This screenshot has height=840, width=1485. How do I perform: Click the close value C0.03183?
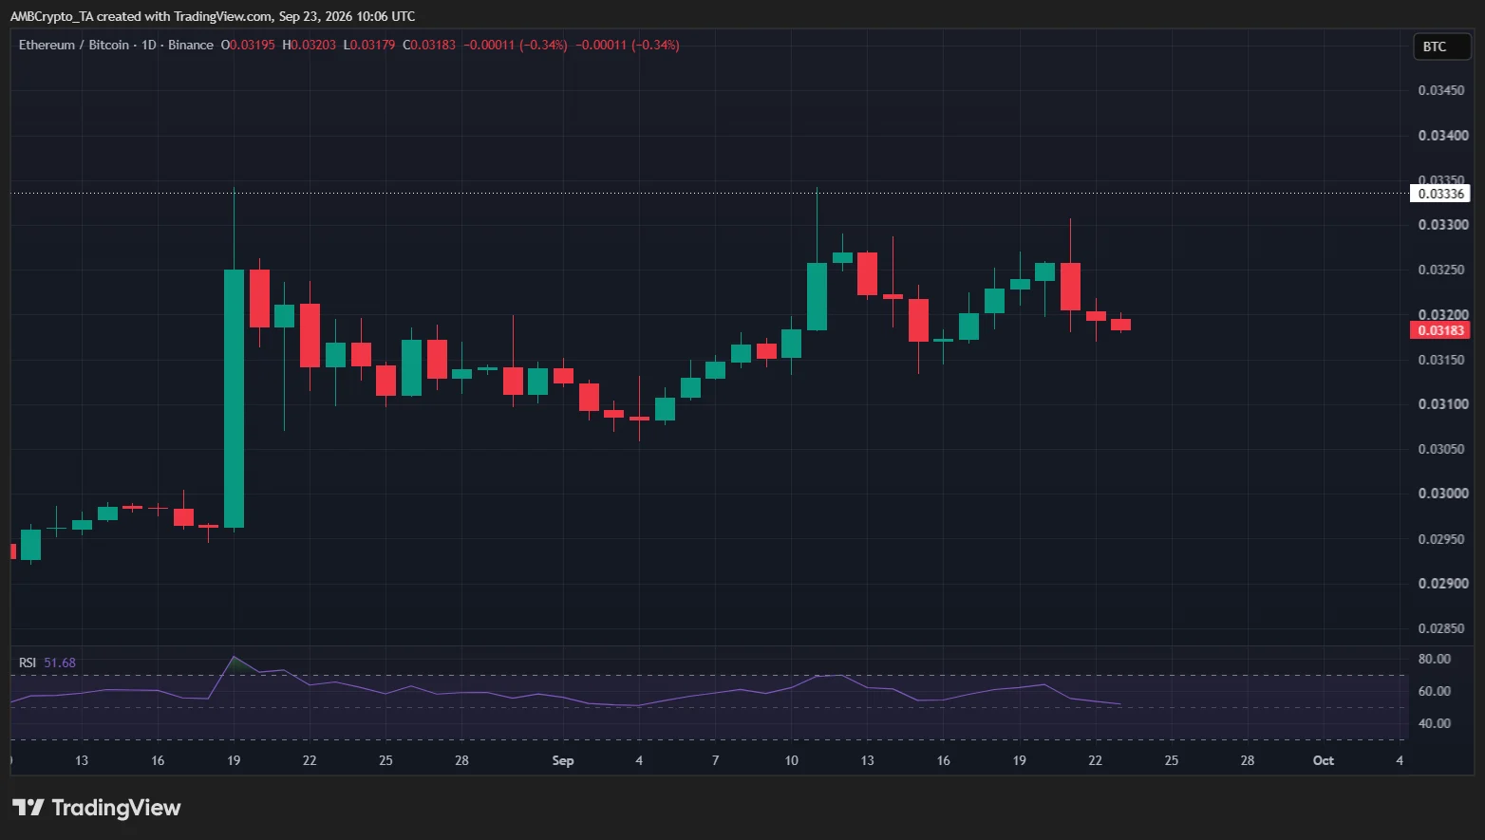click(x=429, y=45)
